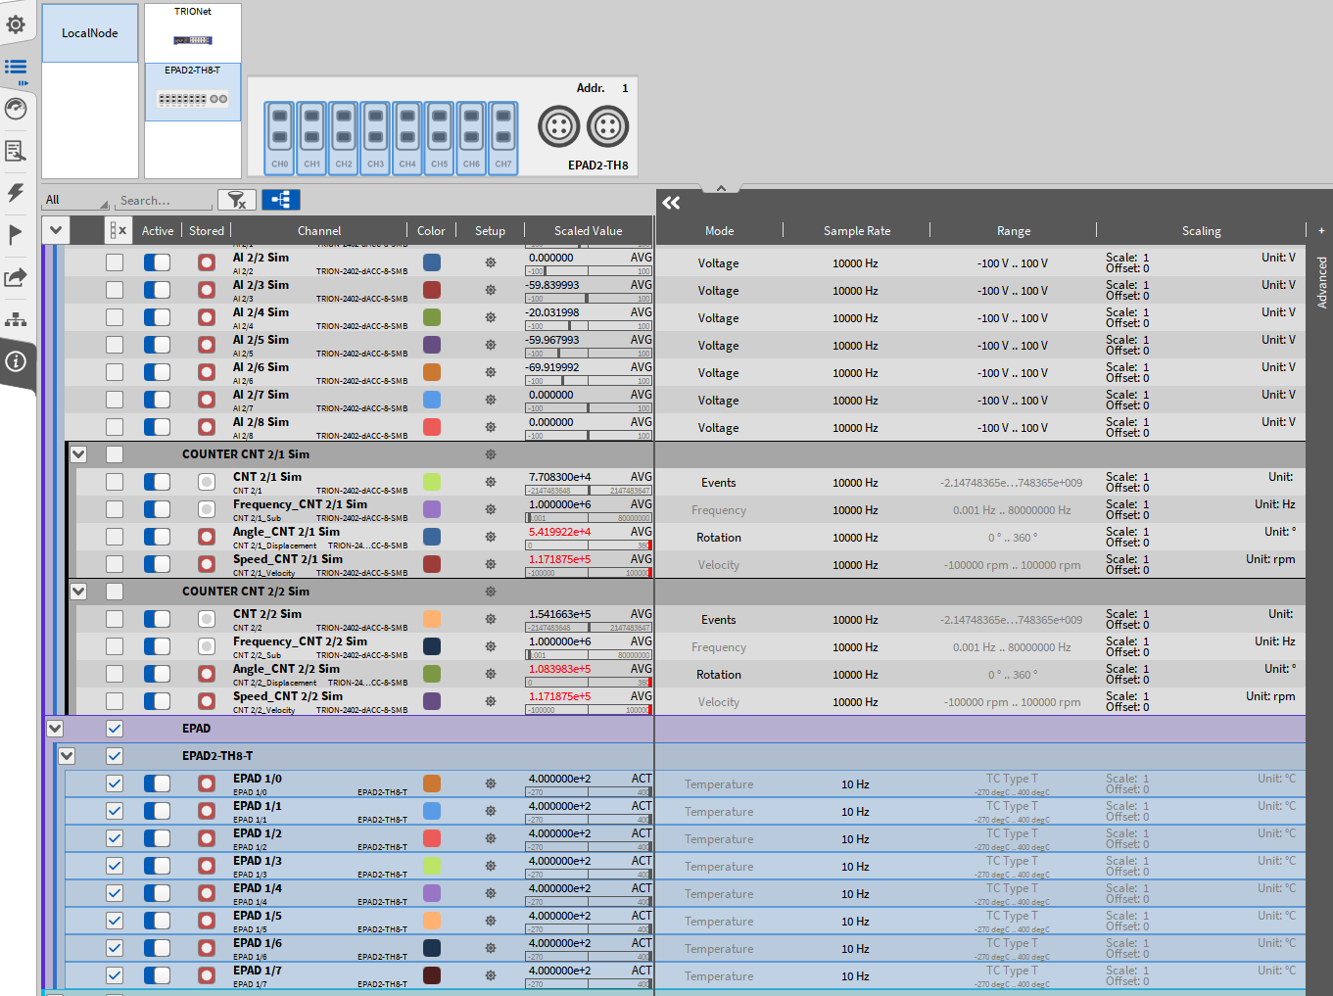
Task: Select the channel list icon in sidebar
Action: tap(16, 68)
